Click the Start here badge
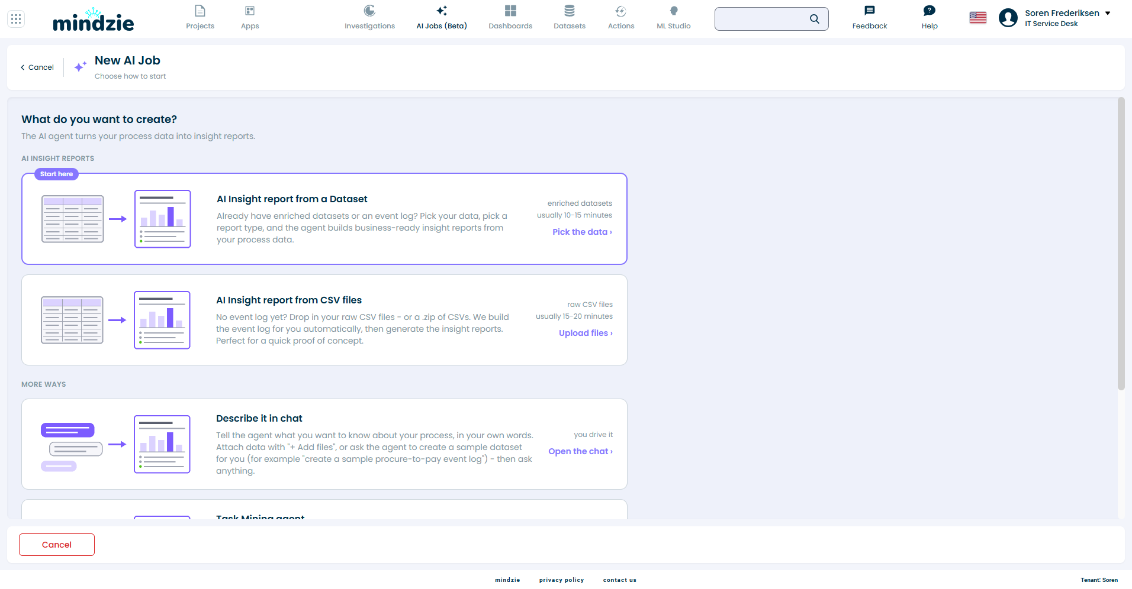Image resolution: width=1132 pixels, height=589 pixels. point(56,174)
